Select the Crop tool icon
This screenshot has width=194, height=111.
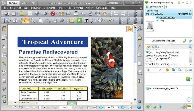click(x=55, y=20)
